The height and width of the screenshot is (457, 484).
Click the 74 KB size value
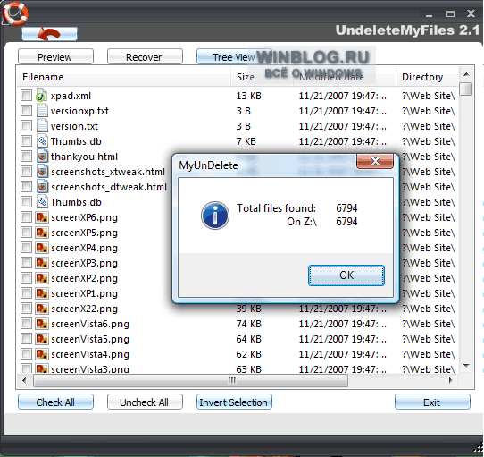pyautogui.click(x=249, y=324)
